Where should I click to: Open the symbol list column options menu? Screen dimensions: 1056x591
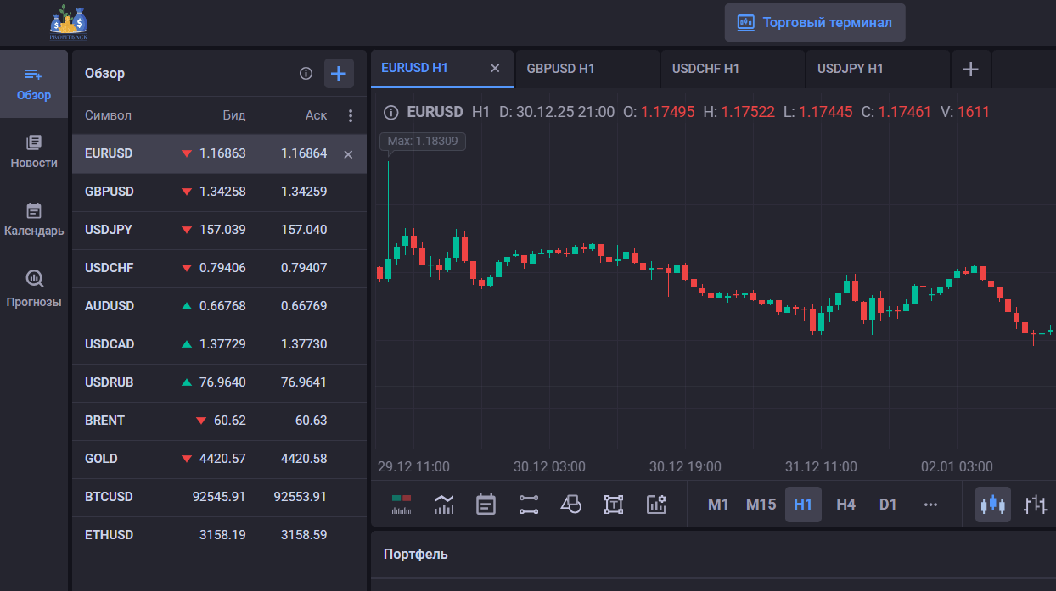coord(351,116)
